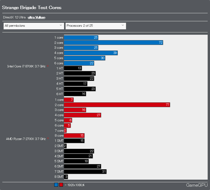
Task: Click the blue bar showing 72
Action: tap(114, 43)
